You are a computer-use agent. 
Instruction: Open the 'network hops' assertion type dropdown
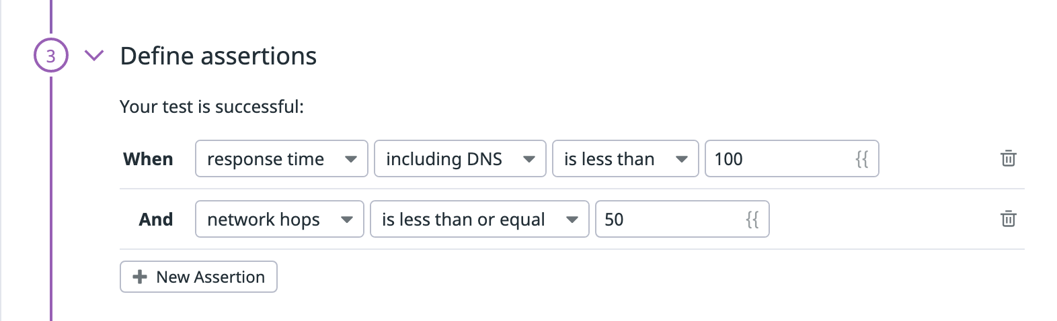pos(280,219)
